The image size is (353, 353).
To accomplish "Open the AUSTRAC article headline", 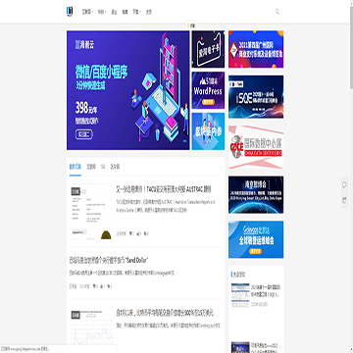I will click(x=164, y=189).
